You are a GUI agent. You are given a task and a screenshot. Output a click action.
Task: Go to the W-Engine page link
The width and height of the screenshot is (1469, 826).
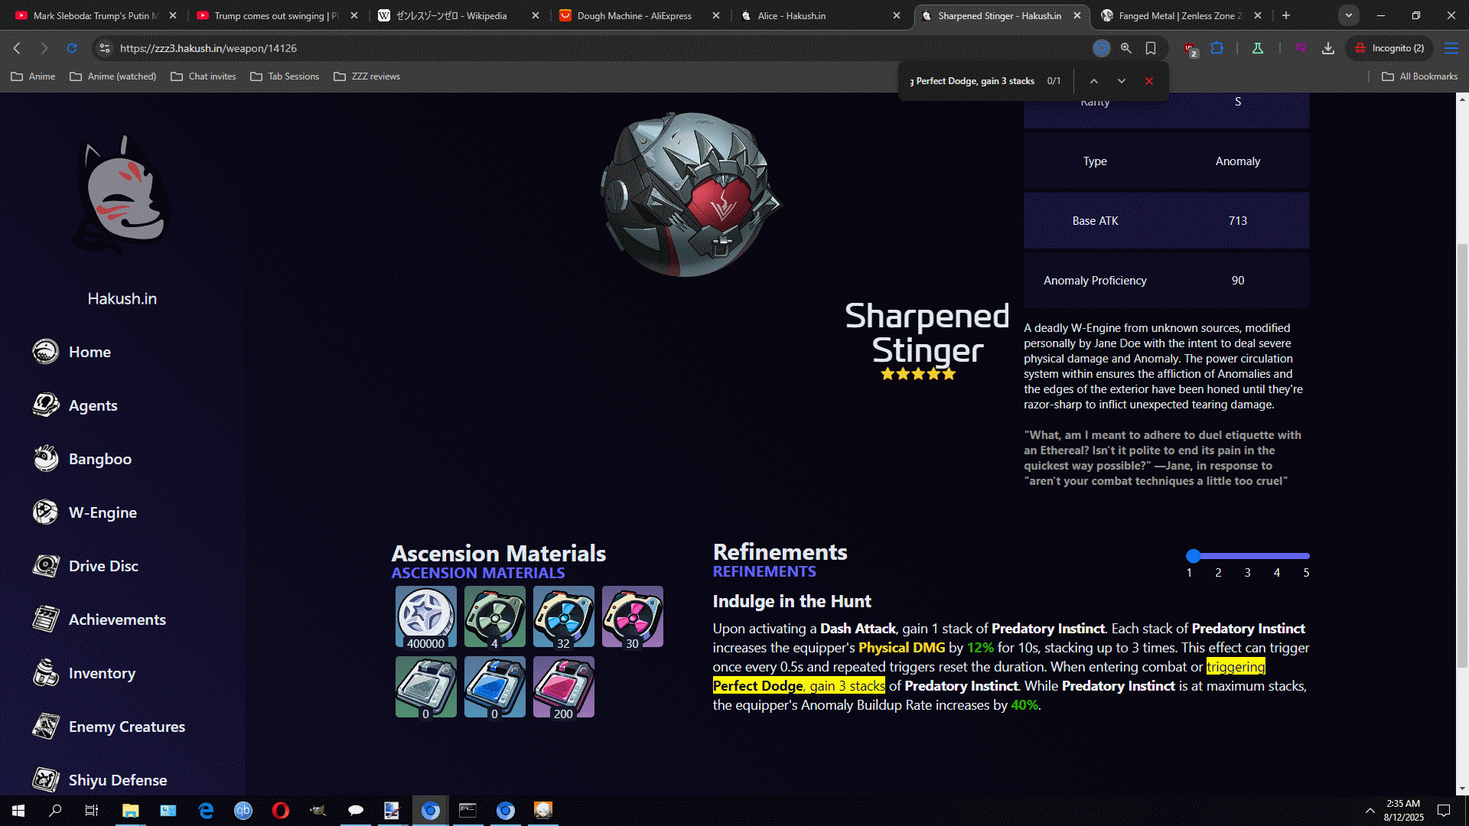tap(103, 512)
